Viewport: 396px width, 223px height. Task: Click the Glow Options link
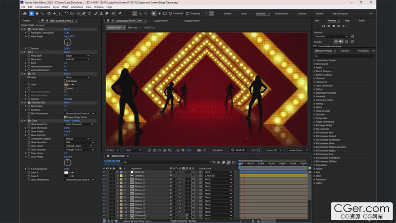[x=76, y=121]
